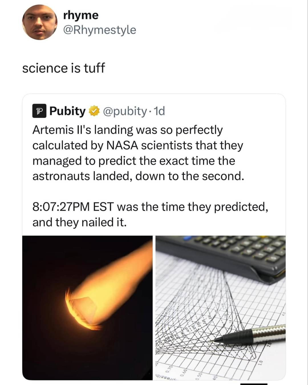
Task: Visit the @Rhymestyle handle
Action: tap(100, 30)
